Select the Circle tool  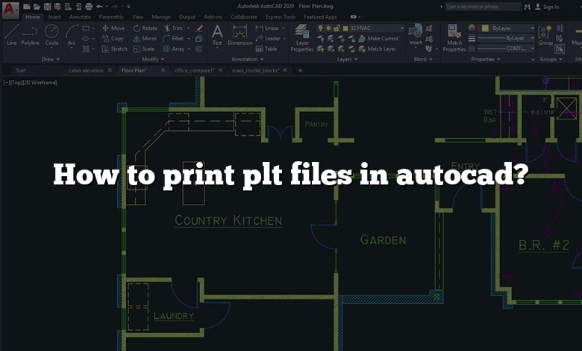51,35
